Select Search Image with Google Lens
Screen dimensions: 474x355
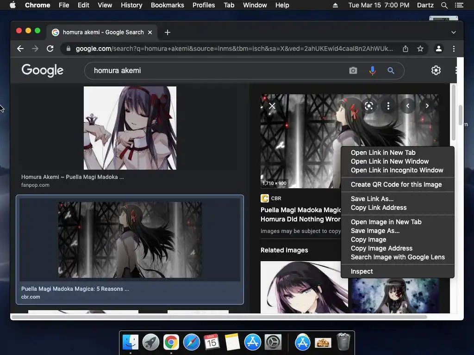click(x=398, y=257)
